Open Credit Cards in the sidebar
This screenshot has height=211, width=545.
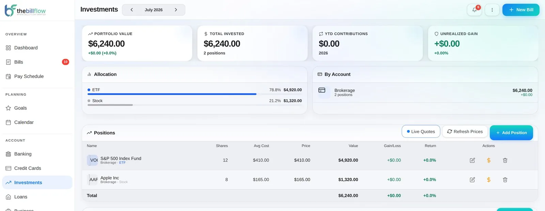(x=37, y=168)
